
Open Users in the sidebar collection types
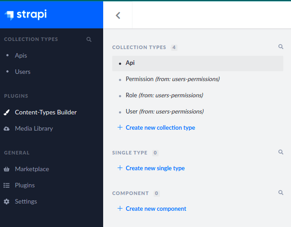pyautogui.click(x=23, y=72)
